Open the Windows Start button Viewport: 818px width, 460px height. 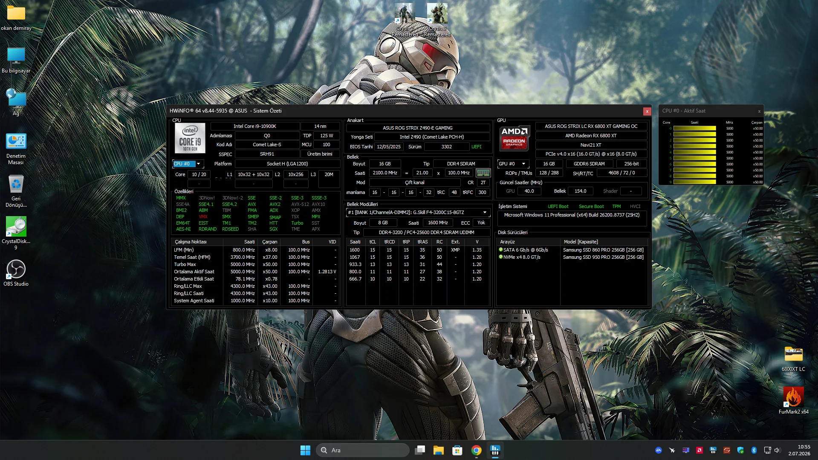[x=305, y=450]
